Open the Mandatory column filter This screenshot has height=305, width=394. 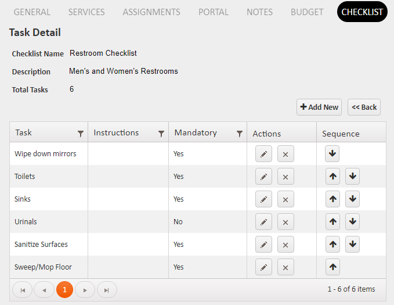(240, 134)
